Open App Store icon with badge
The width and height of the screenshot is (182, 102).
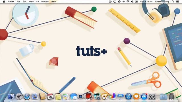[144, 96]
